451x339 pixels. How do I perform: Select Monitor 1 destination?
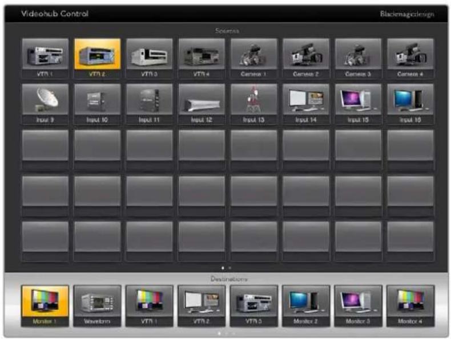[x=45, y=306]
